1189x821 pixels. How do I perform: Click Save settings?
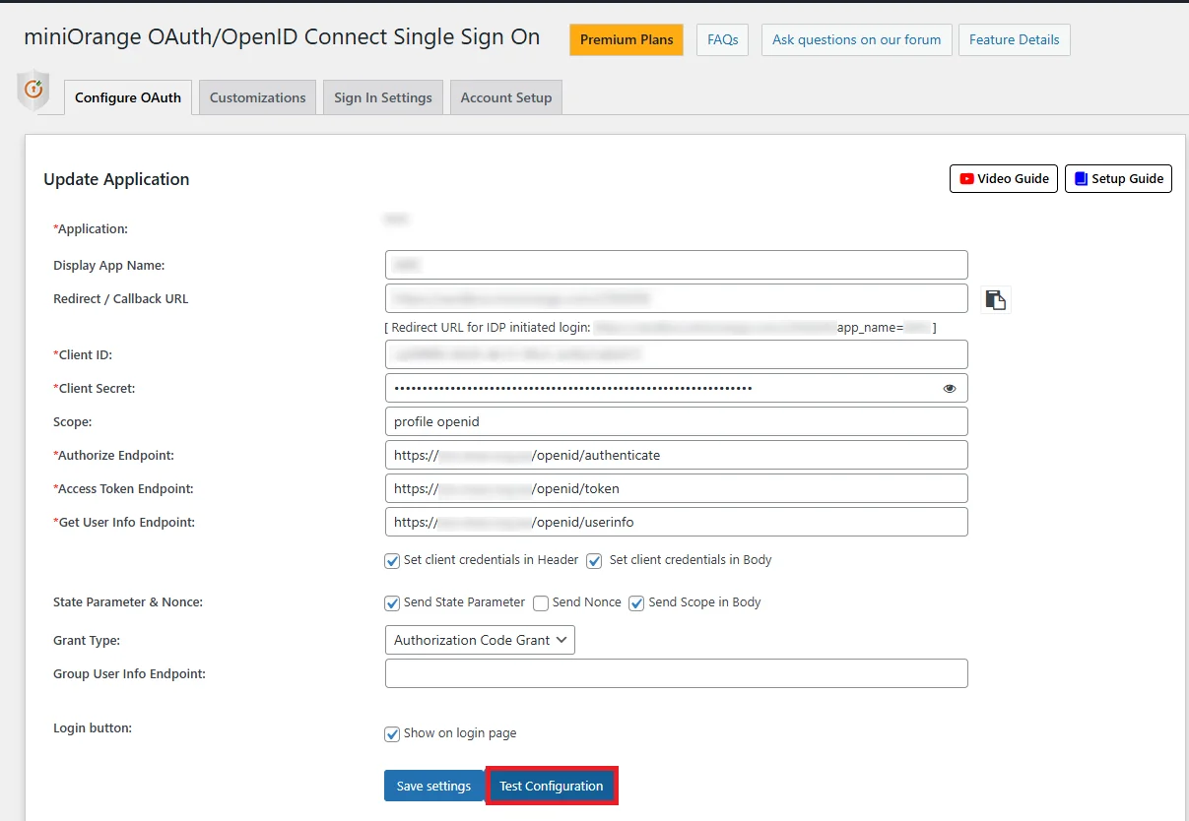coord(433,786)
